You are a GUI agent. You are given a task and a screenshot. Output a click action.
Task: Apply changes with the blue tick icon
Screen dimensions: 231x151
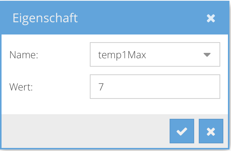[182, 131]
